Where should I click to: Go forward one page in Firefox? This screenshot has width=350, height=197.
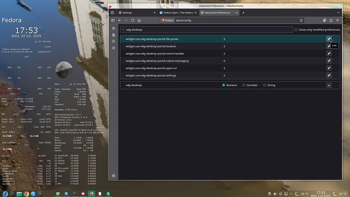pos(126,20)
